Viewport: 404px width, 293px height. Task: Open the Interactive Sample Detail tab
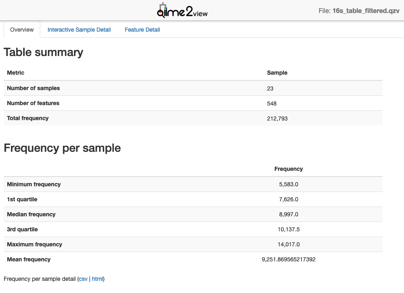[79, 30]
